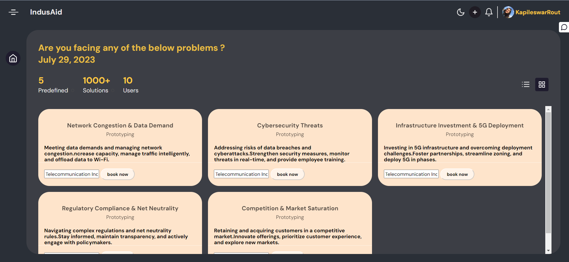Go to Home in sidebar
The width and height of the screenshot is (569, 262).
pos(13,58)
